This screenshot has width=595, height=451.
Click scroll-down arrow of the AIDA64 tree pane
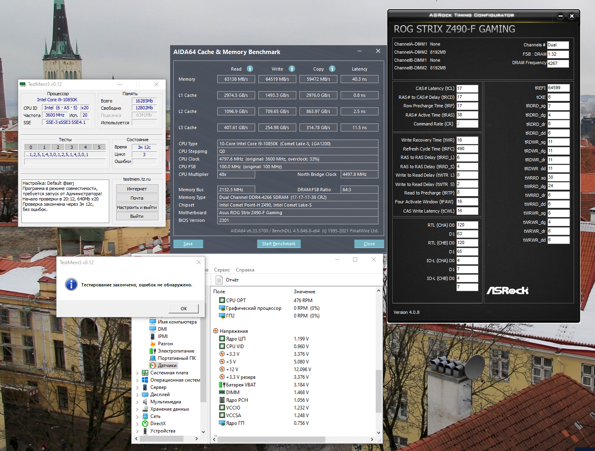[203, 432]
